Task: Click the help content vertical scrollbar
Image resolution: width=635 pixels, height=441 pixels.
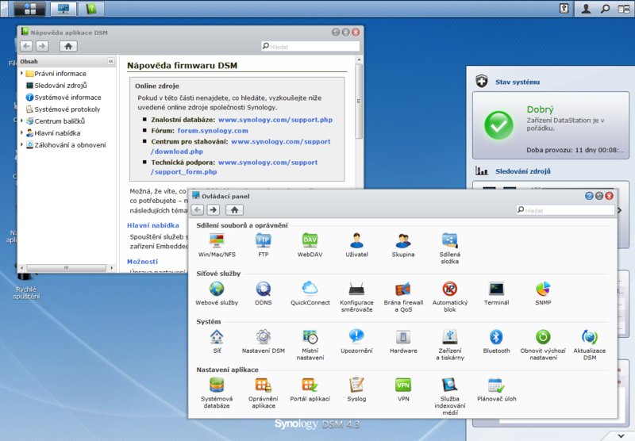Action: click(x=359, y=102)
